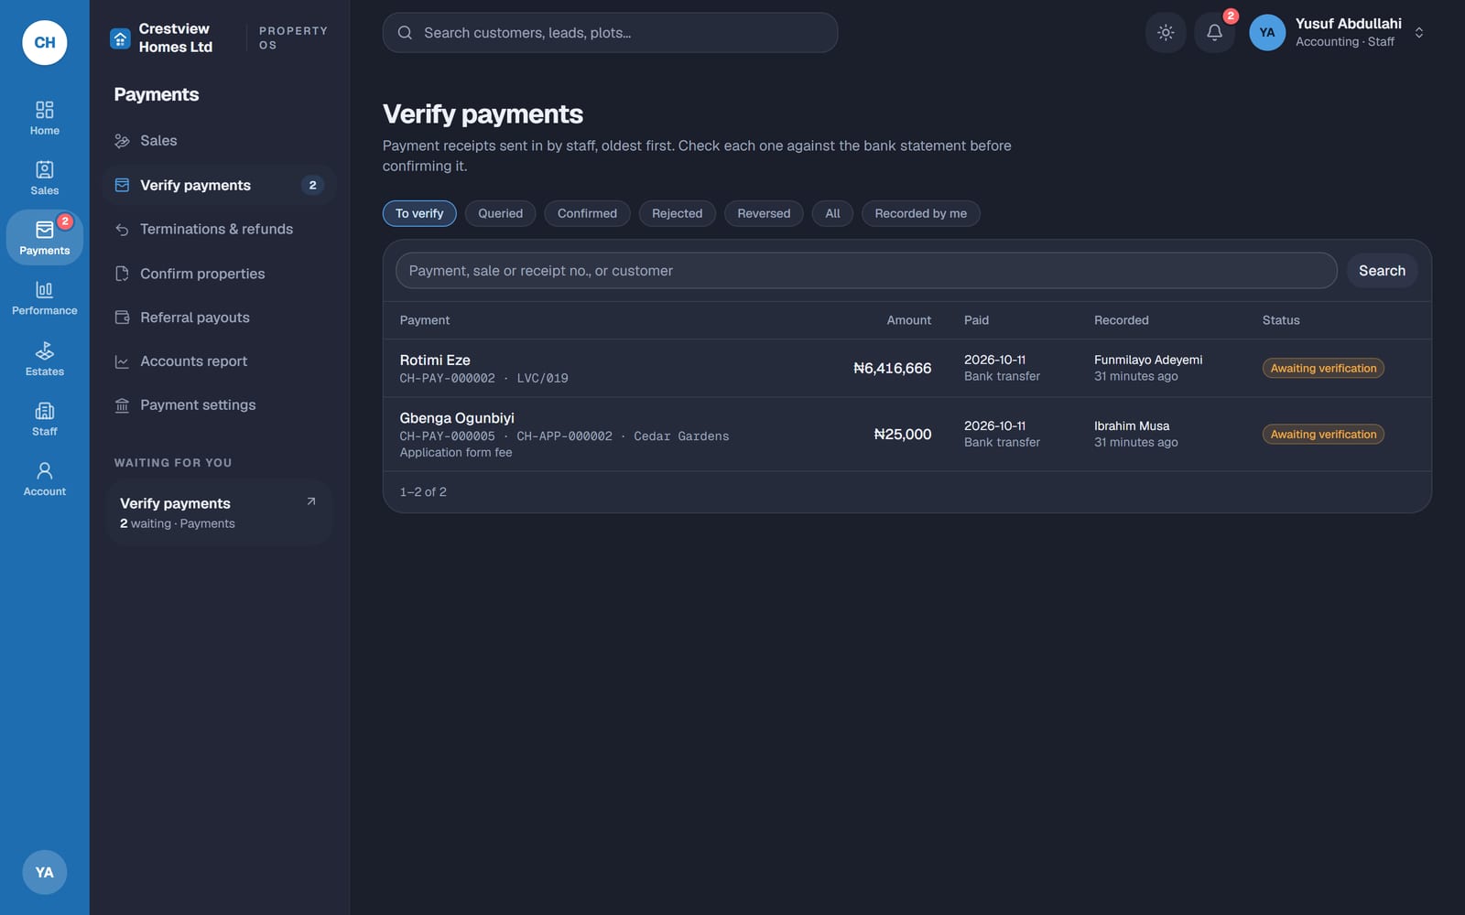Select the To verify filter tab
This screenshot has width=1465, height=915.
click(419, 213)
